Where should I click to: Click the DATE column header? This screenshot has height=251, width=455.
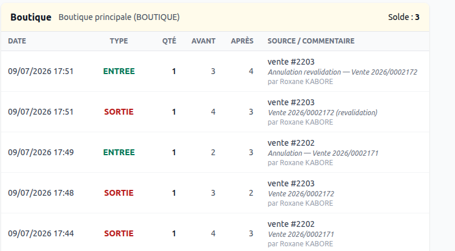pos(17,41)
